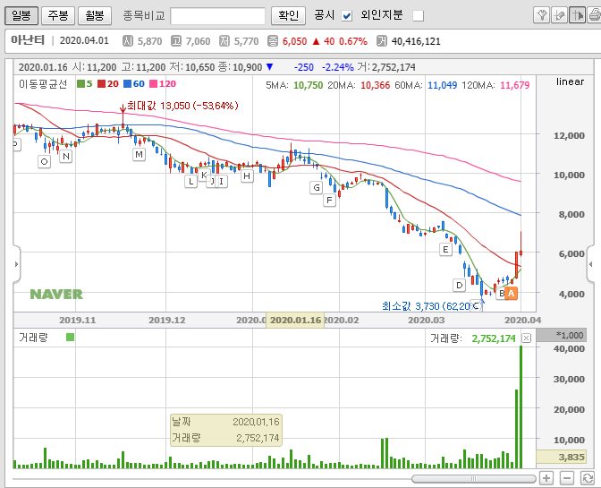The width and height of the screenshot is (601, 488).
Task: Click the pink 120-day MA swatch
Action: pos(153,83)
